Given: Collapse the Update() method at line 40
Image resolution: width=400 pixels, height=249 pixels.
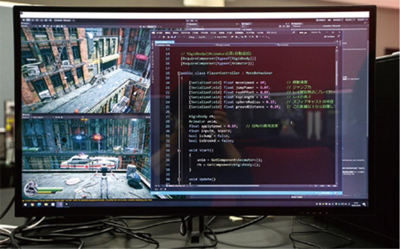Looking at the screenshot, I should [x=179, y=179].
